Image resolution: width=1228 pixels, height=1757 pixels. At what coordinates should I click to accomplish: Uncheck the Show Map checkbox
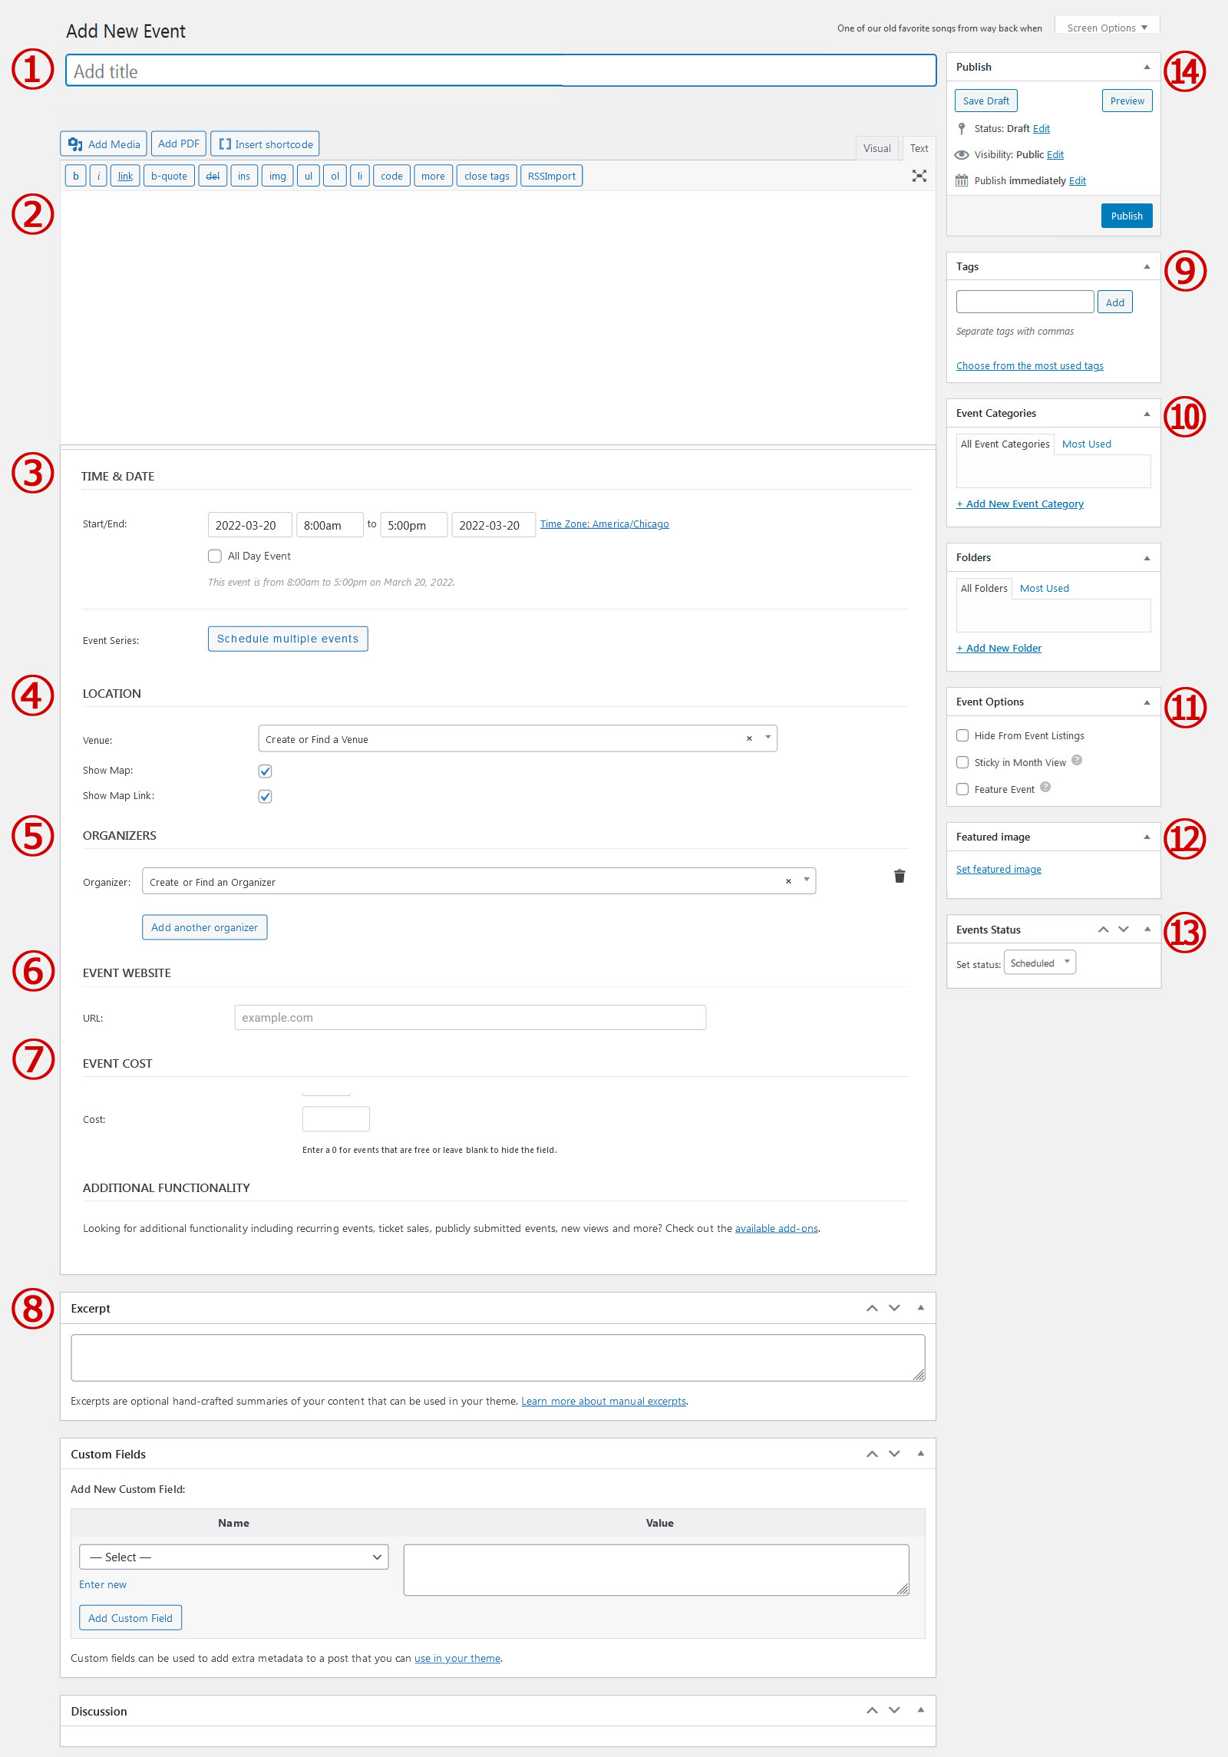click(265, 771)
